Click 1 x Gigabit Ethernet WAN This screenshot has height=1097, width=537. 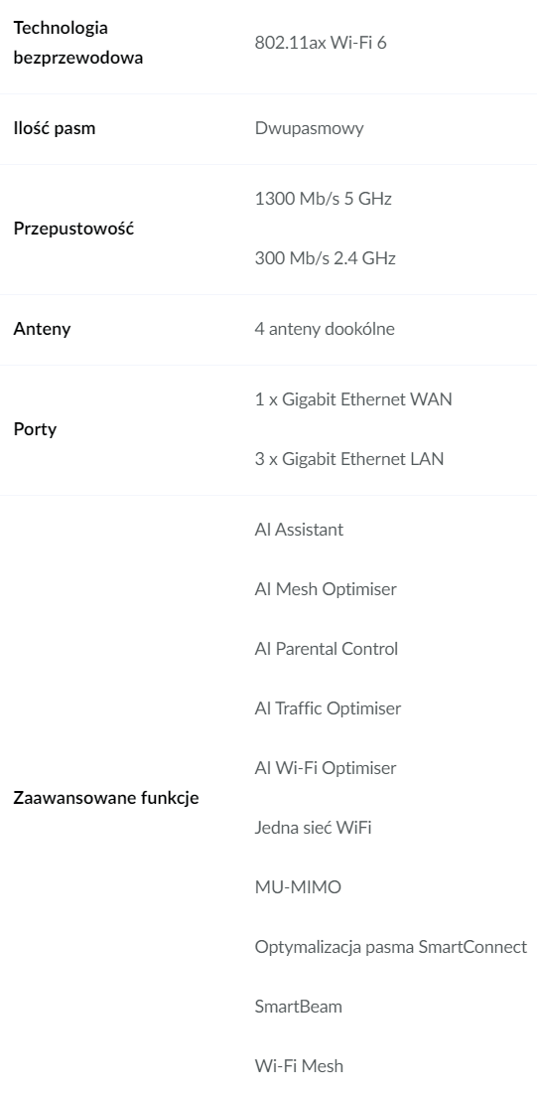353,399
